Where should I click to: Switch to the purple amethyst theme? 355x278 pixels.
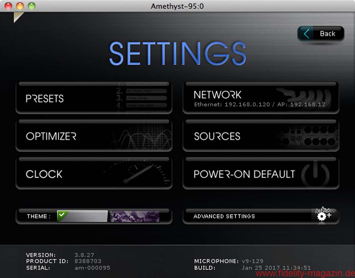pyautogui.click(x=134, y=217)
